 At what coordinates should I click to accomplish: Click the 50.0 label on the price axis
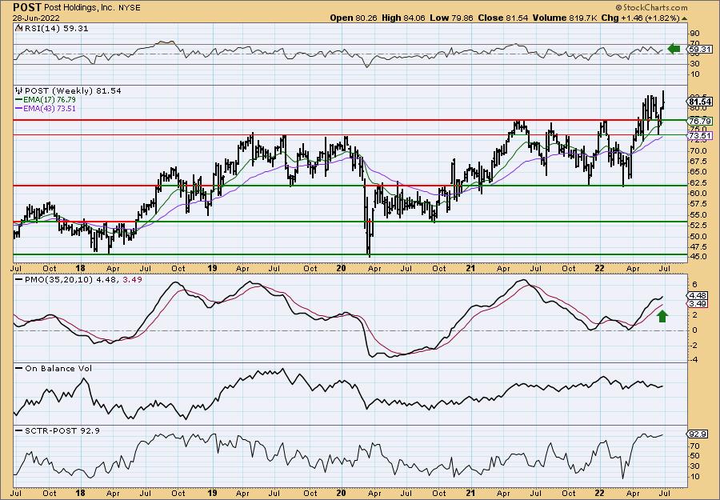(698, 237)
